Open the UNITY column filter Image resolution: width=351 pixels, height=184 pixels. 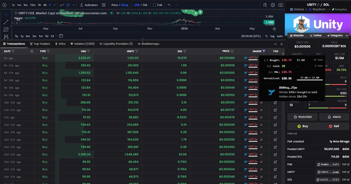(136, 51)
